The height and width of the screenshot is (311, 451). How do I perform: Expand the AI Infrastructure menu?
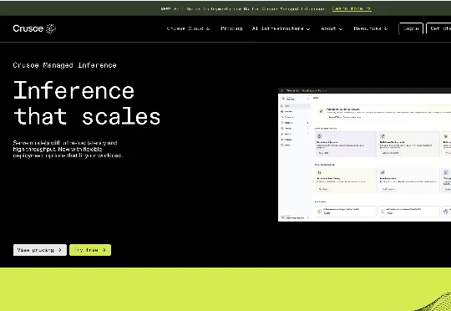point(281,28)
